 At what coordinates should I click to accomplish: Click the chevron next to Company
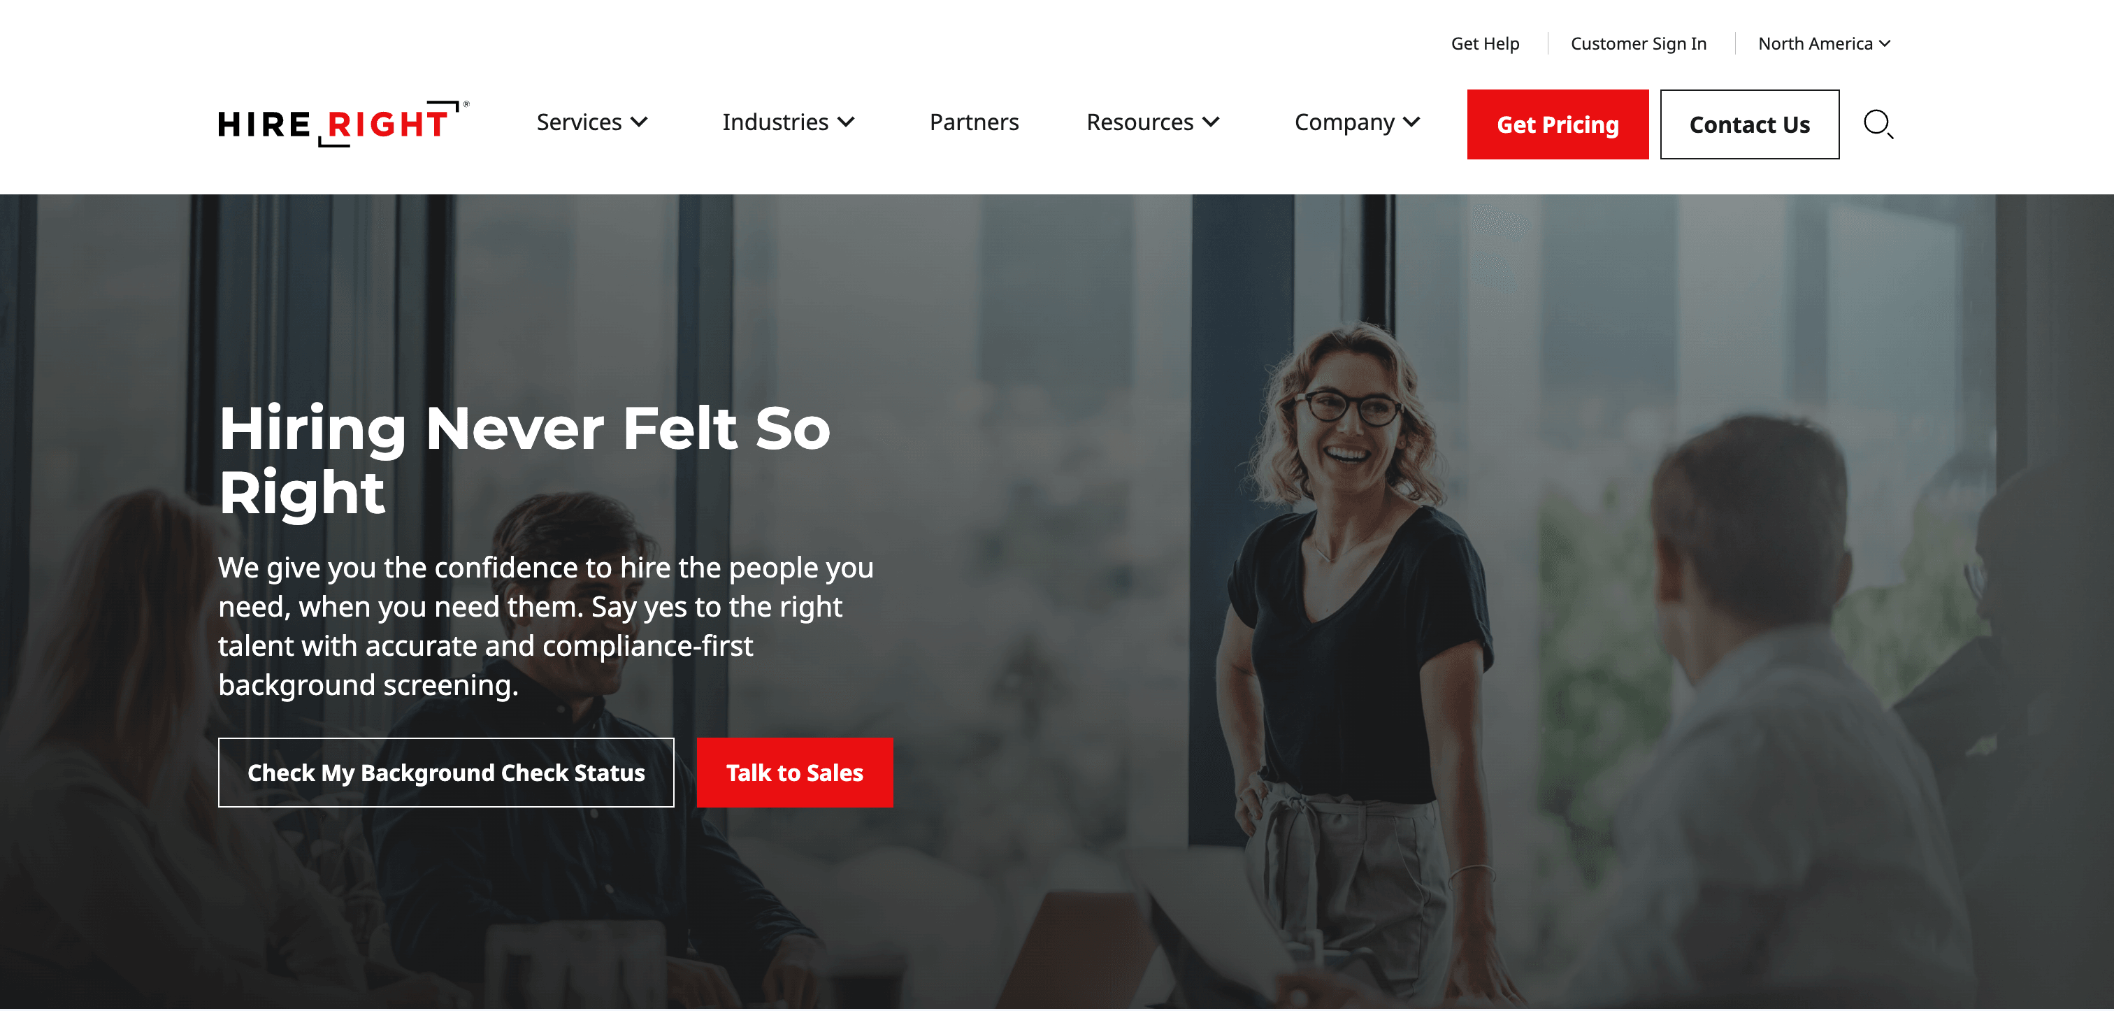[x=1411, y=122]
